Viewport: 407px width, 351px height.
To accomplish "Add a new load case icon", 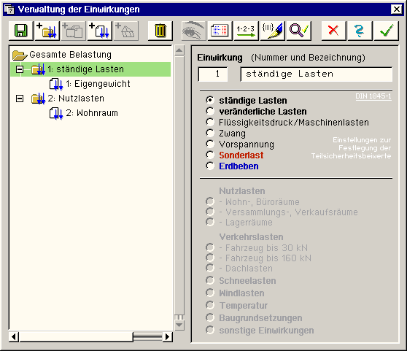I will [x=99, y=31].
